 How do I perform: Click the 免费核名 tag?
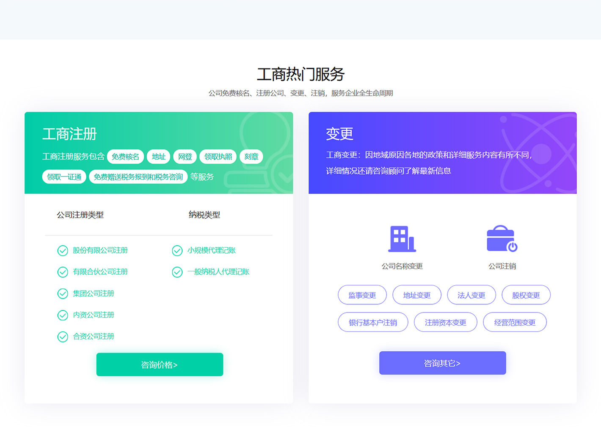click(125, 157)
